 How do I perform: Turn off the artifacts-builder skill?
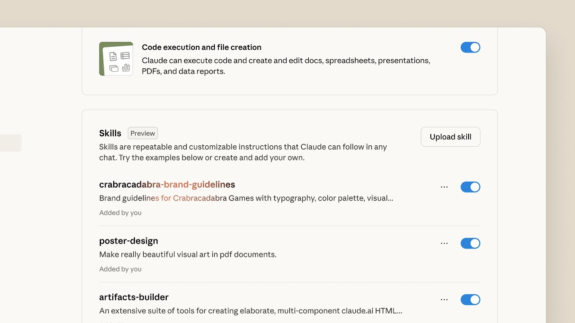[x=470, y=299]
